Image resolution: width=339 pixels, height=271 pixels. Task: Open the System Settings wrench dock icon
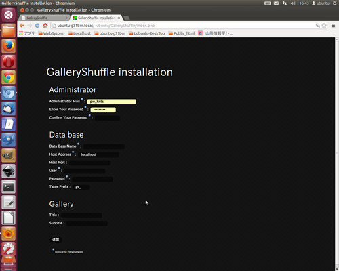[x=9, y=249]
